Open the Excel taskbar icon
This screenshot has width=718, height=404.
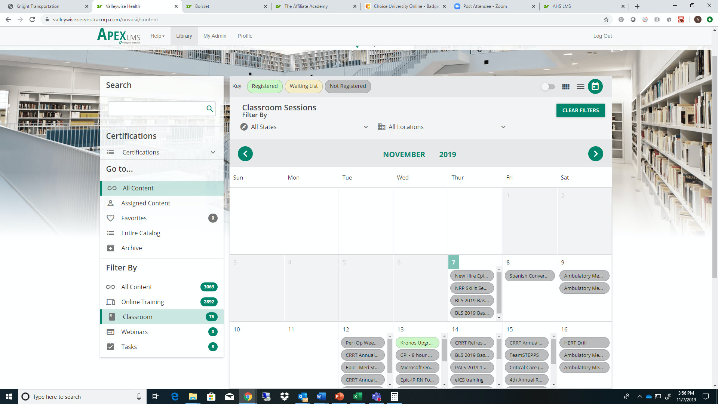pyautogui.click(x=358, y=397)
